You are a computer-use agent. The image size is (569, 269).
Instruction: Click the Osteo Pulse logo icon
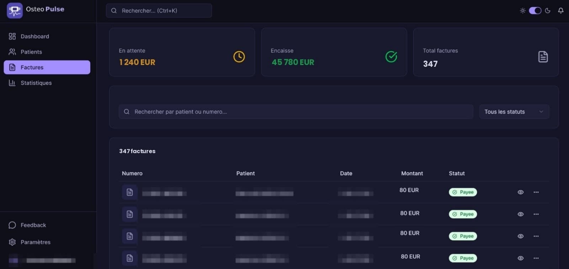pyautogui.click(x=15, y=10)
